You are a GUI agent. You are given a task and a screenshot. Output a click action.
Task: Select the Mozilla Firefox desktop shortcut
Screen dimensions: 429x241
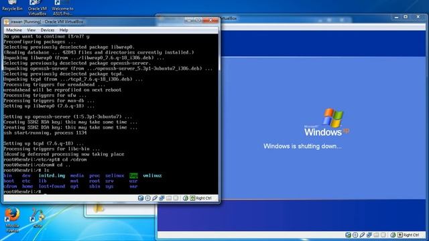click(12, 220)
